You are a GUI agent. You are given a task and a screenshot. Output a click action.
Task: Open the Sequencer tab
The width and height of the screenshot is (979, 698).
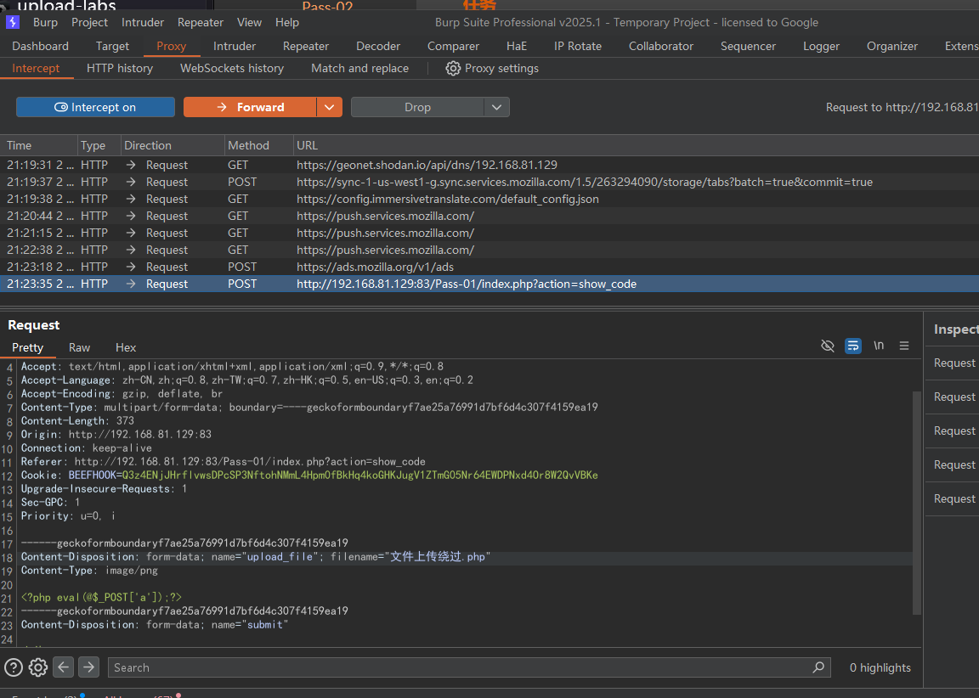click(x=748, y=46)
